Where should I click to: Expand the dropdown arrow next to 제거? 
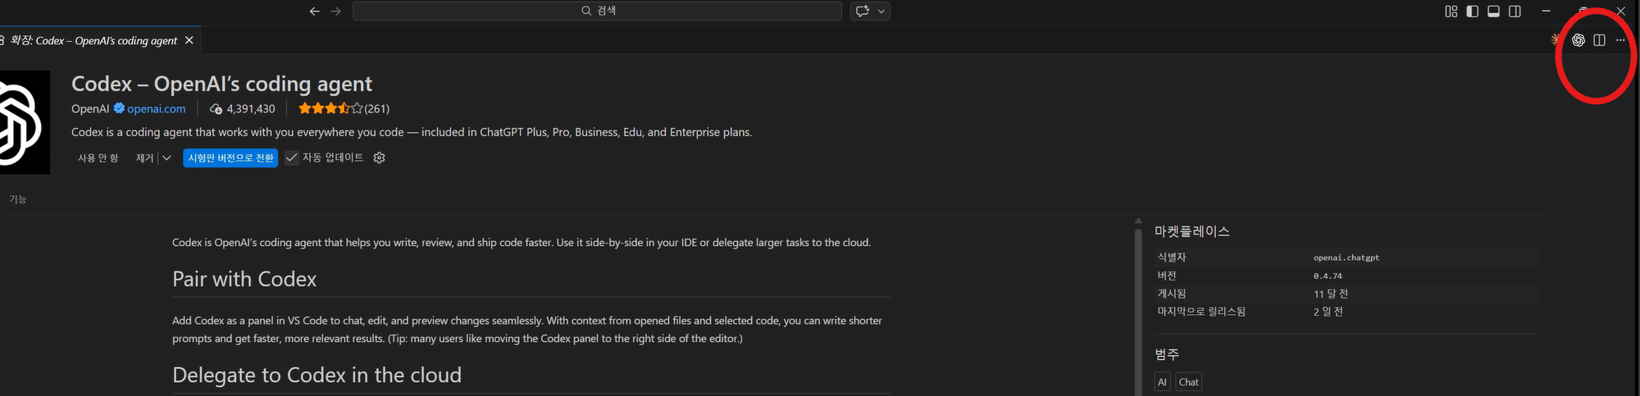pos(166,158)
